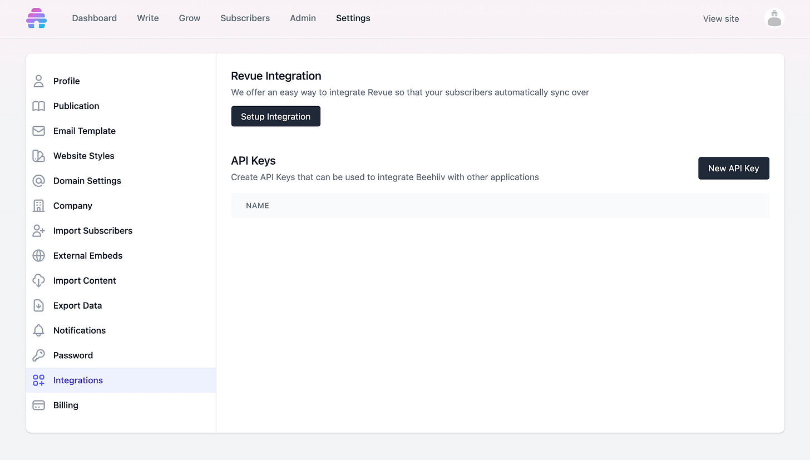Image resolution: width=810 pixels, height=460 pixels.
Task: Click the NAME column header
Action: 258,206
